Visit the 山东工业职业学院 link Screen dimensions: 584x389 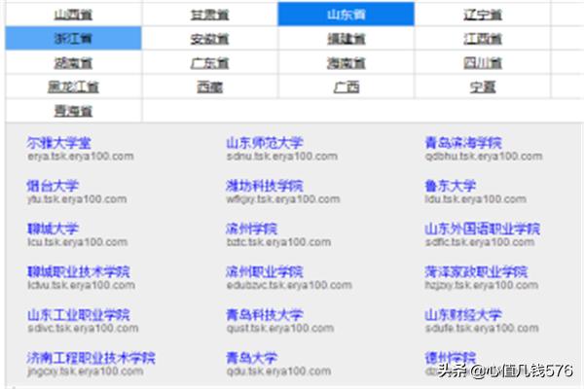78,315
